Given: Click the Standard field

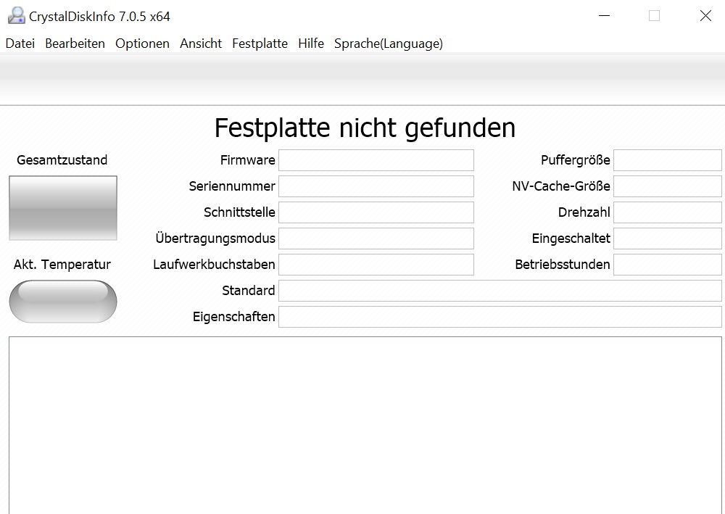Looking at the screenshot, I should pyautogui.click(x=500, y=291).
